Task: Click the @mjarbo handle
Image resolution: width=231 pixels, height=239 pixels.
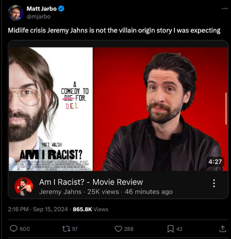Action: (38, 17)
